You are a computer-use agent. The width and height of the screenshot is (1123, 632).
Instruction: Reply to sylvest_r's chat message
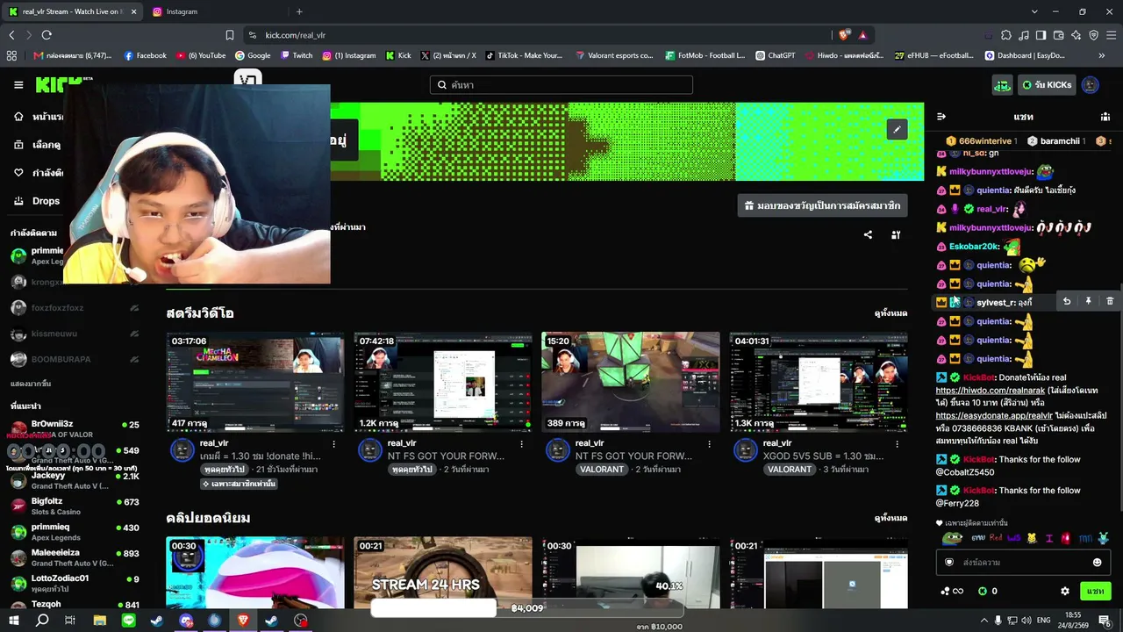click(1067, 301)
